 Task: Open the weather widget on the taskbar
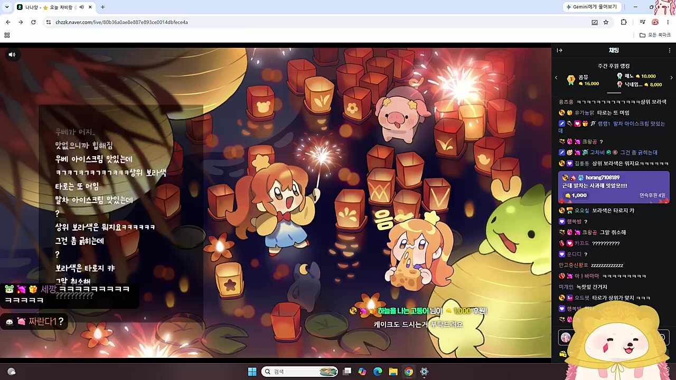click(12, 372)
